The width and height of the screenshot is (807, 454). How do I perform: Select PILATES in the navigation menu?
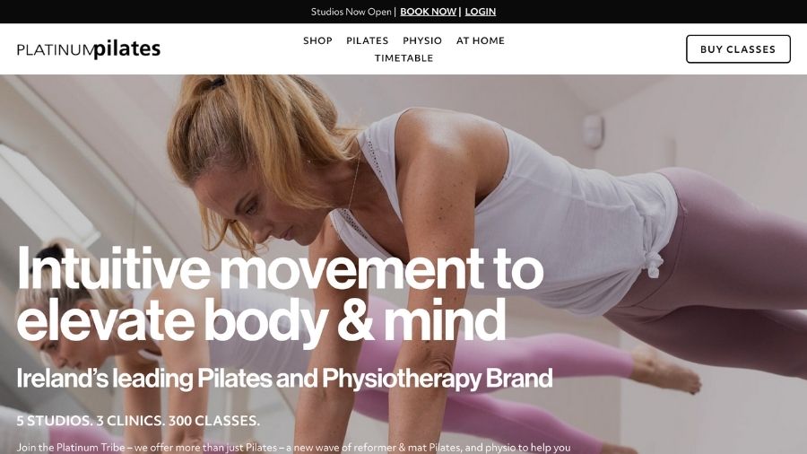pyautogui.click(x=367, y=40)
